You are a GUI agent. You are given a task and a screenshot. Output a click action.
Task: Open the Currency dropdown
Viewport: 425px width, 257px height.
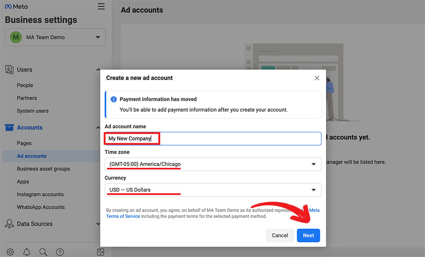point(212,190)
